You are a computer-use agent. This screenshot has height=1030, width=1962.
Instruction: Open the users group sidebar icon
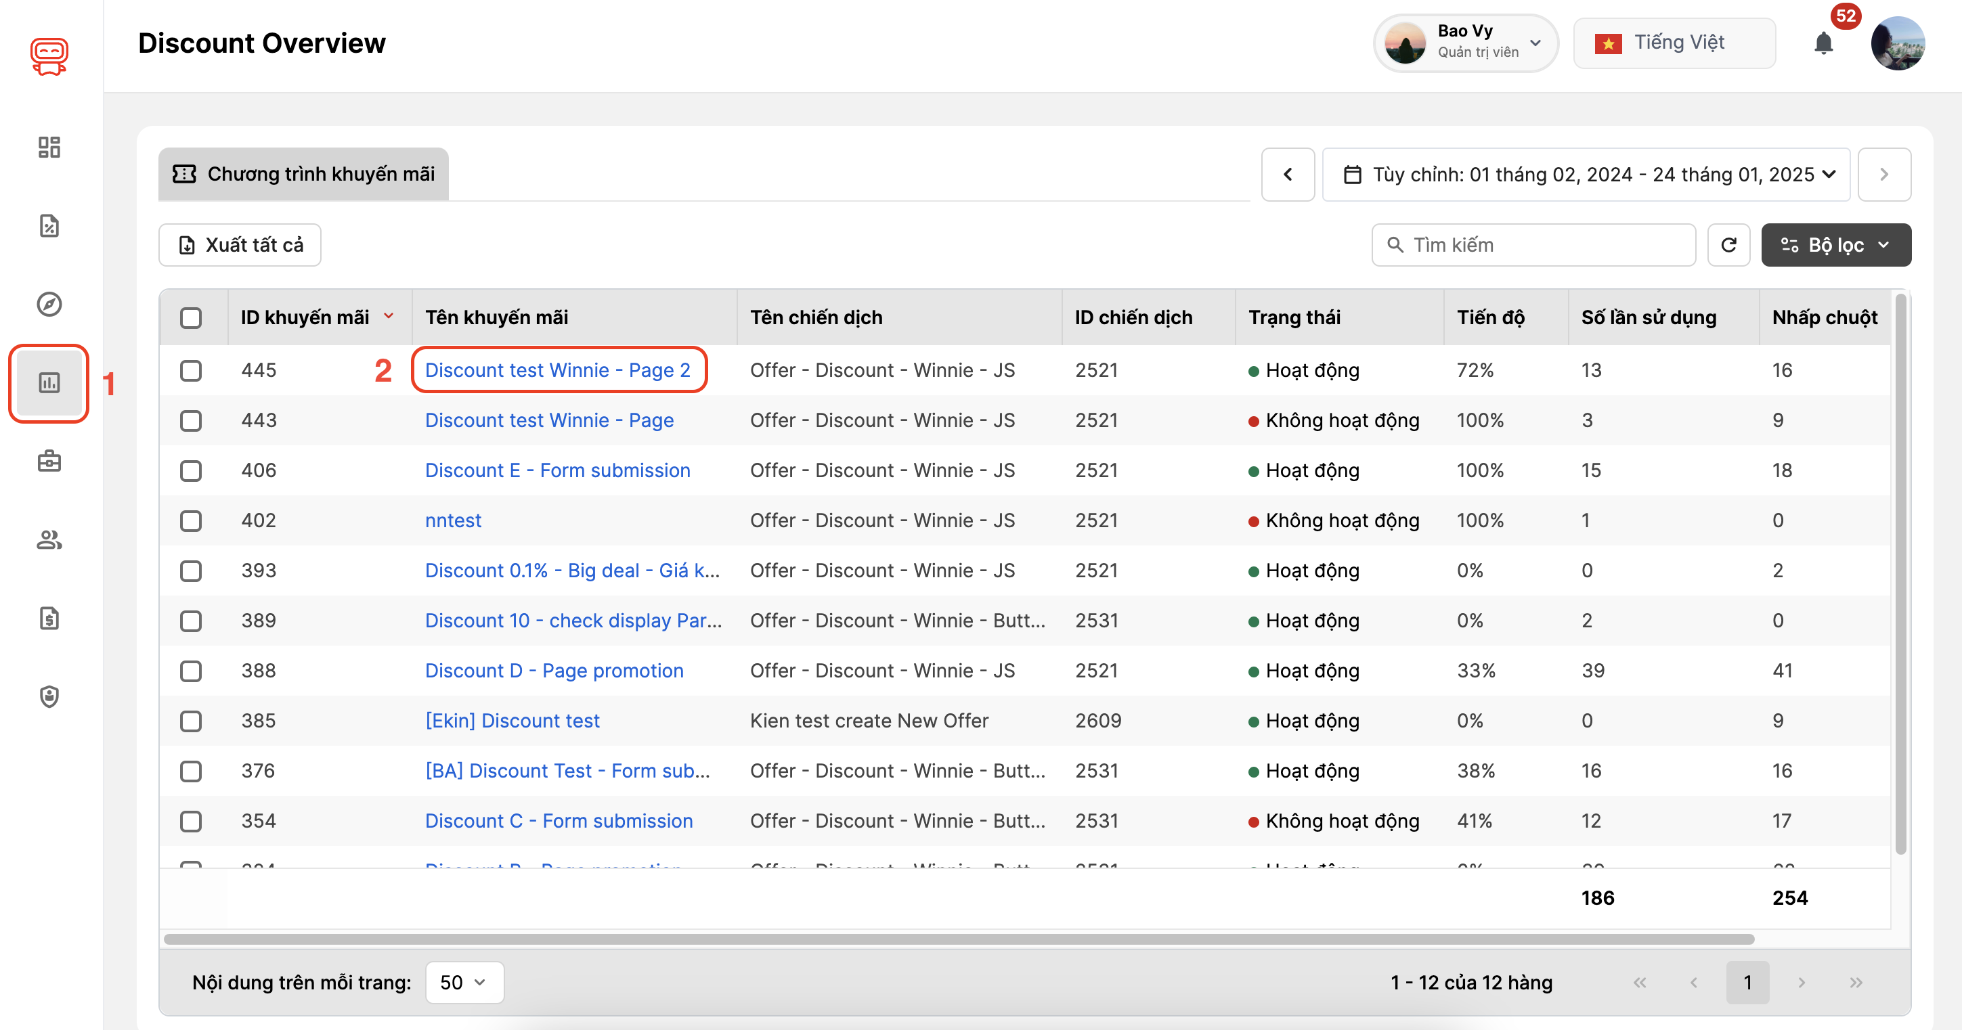point(49,540)
